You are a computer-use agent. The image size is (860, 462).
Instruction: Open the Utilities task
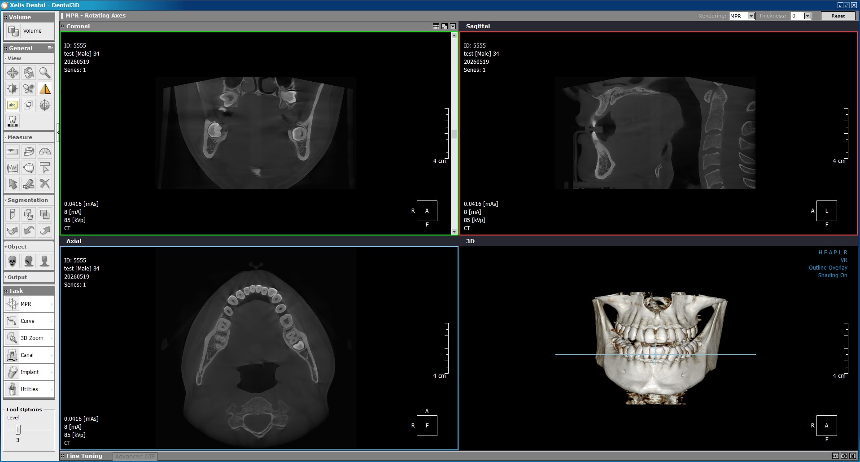tap(29, 389)
